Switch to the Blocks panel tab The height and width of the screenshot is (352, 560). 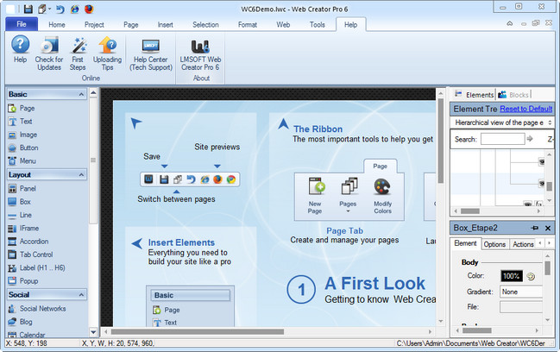pyautogui.click(x=513, y=95)
